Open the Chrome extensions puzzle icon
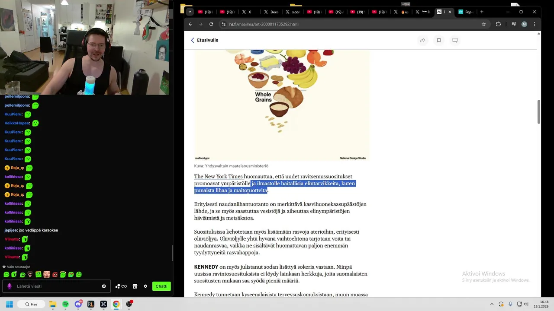 click(x=499, y=24)
